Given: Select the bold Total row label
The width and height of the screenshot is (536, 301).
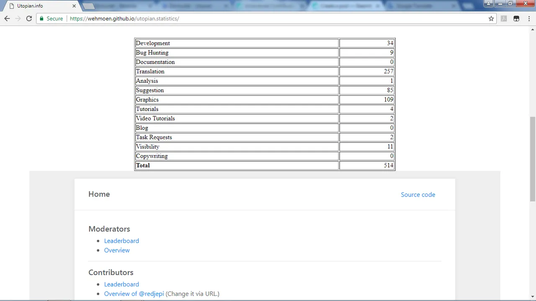Looking at the screenshot, I should 143,166.
